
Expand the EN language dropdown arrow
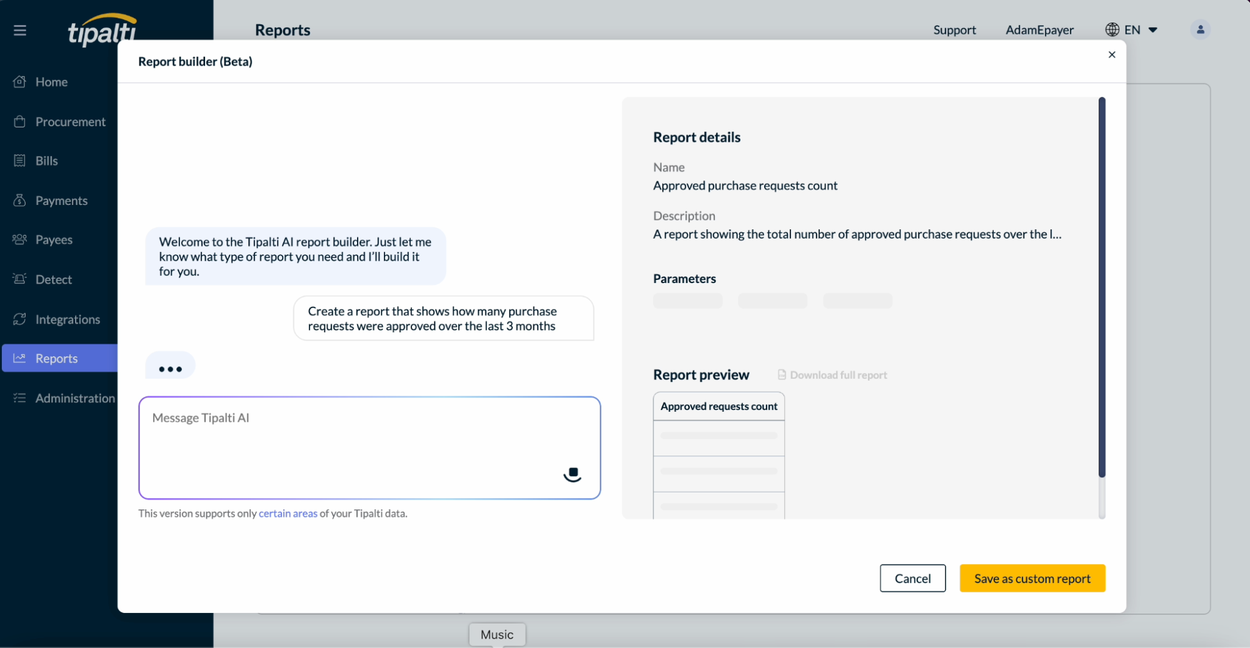pyautogui.click(x=1153, y=30)
